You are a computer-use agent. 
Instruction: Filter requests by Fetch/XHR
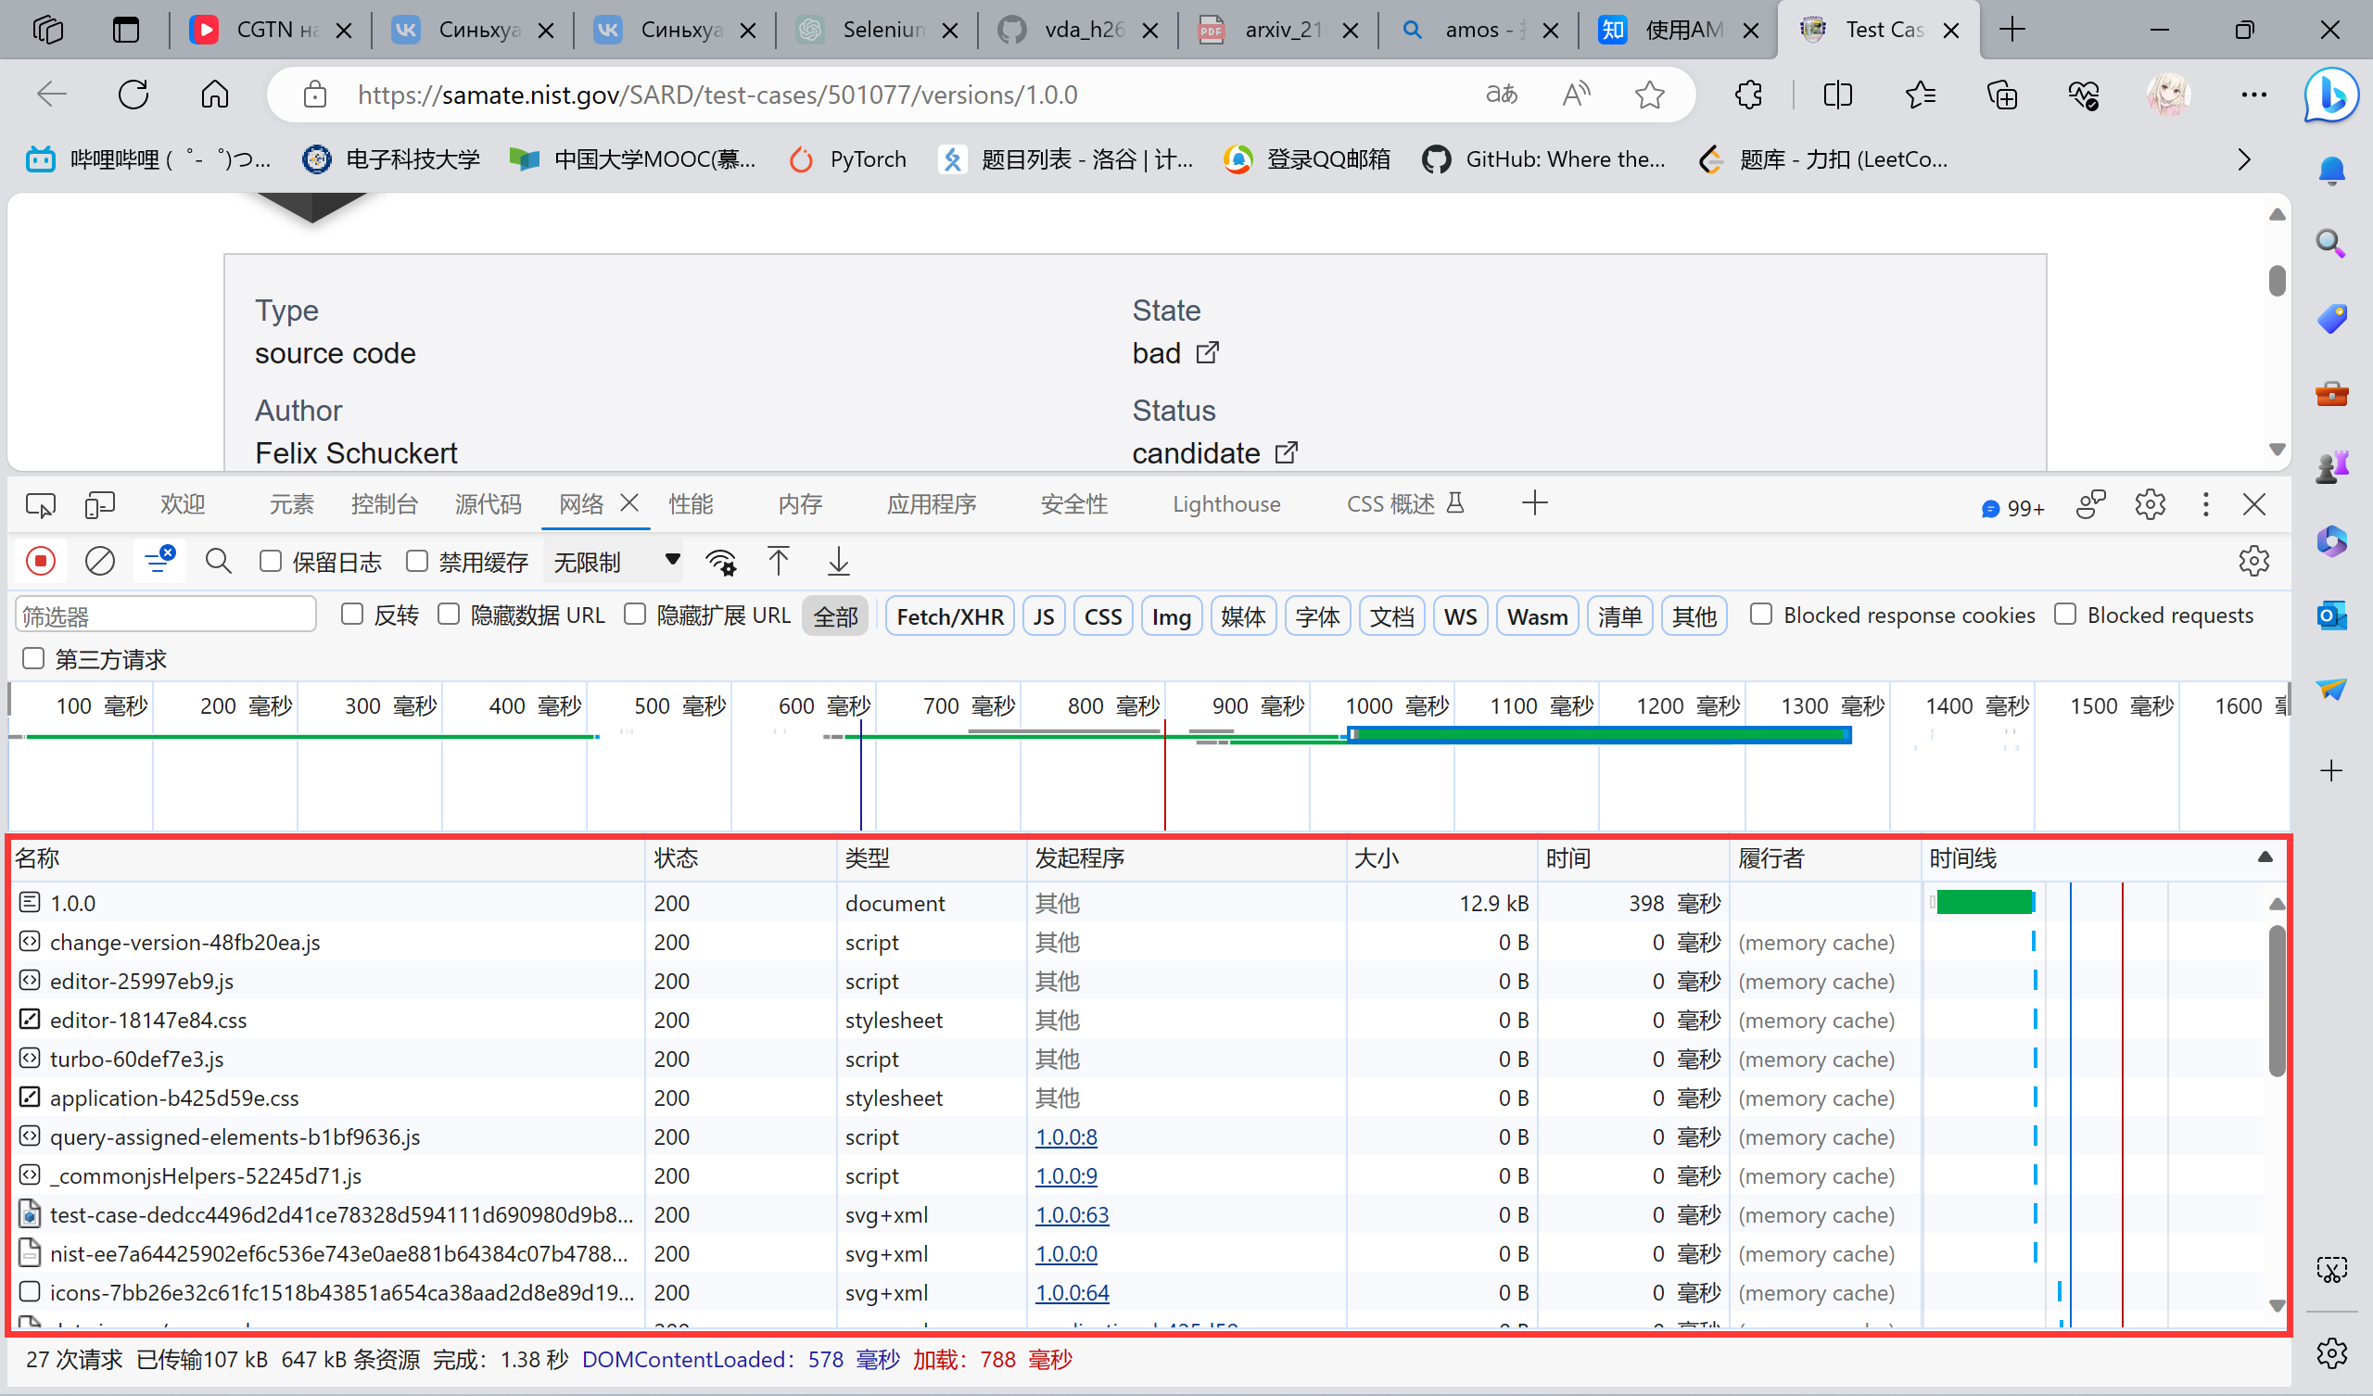[x=949, y=616]
